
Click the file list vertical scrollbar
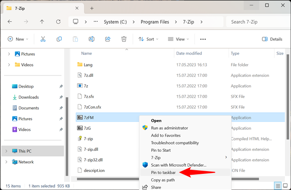click(288, 97)
